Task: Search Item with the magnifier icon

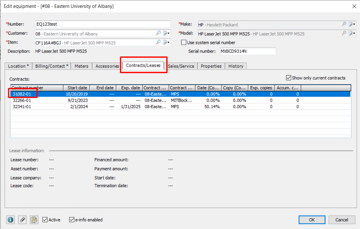Action: [x=159, y=42]
